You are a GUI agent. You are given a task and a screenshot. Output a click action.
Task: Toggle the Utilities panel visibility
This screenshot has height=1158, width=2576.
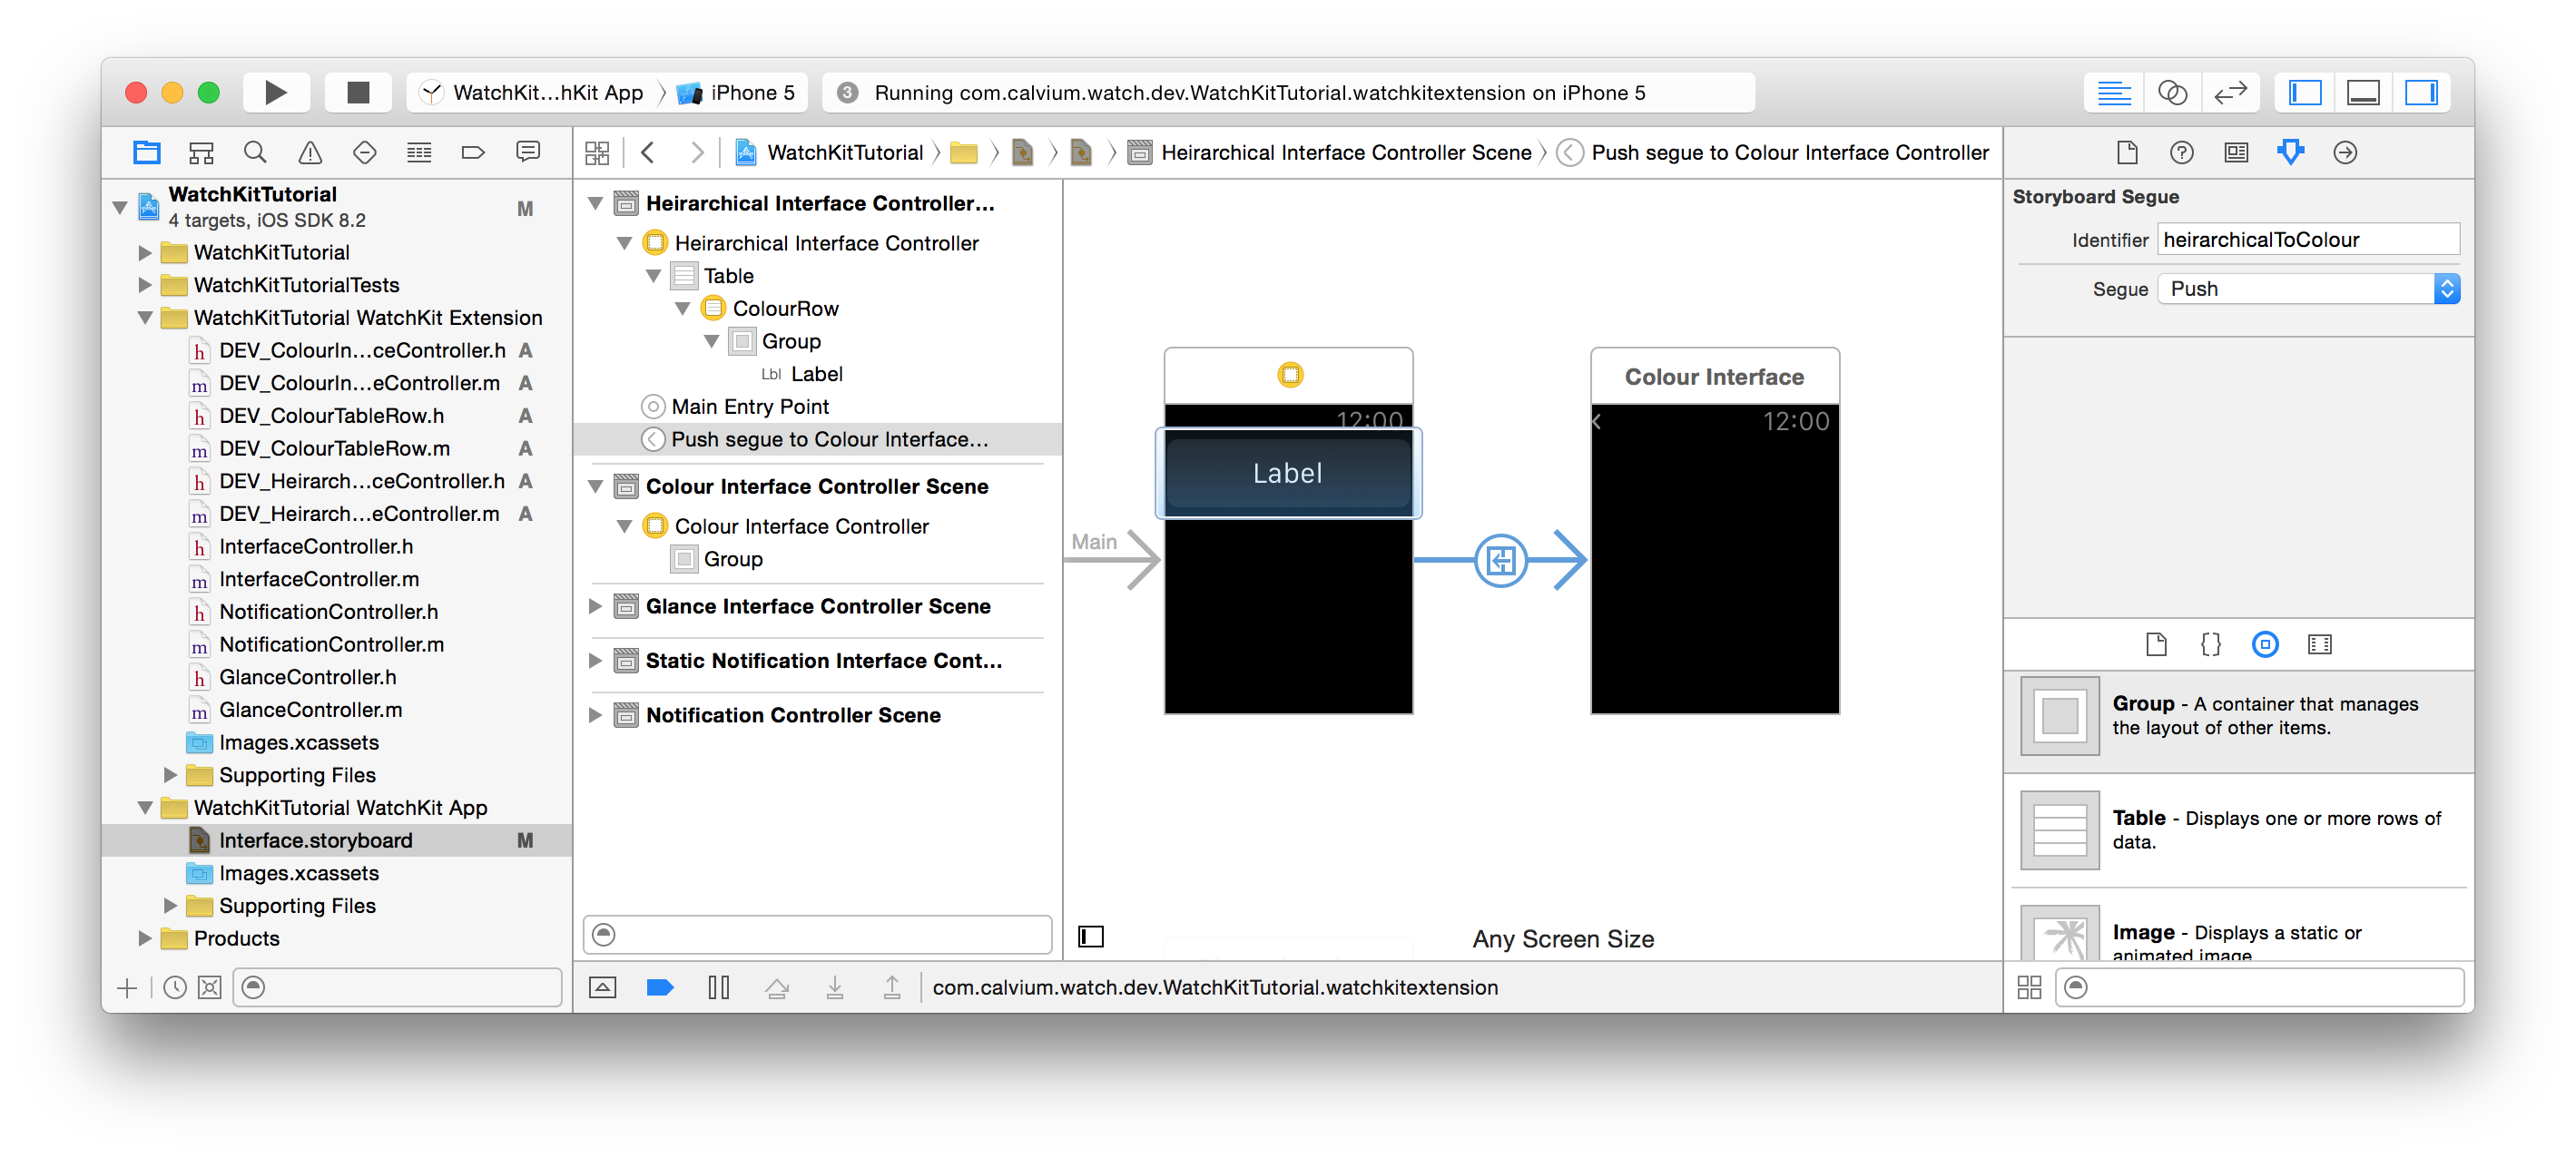coord(2421,93)
